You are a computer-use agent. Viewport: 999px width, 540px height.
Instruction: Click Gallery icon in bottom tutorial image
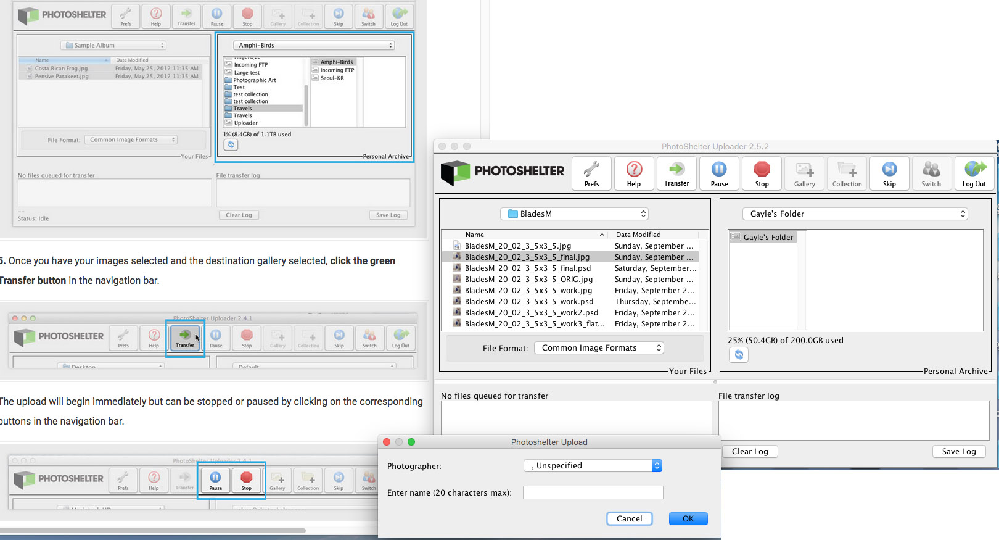pyautogui.click(x=277, y=480)
